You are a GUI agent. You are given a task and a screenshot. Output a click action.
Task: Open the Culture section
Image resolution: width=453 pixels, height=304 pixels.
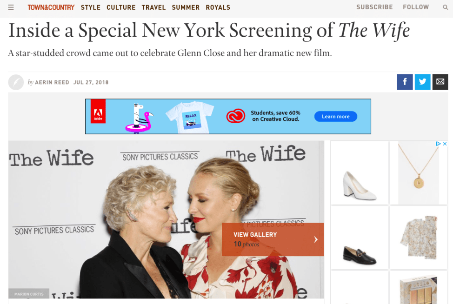click(x=121, y=7)
